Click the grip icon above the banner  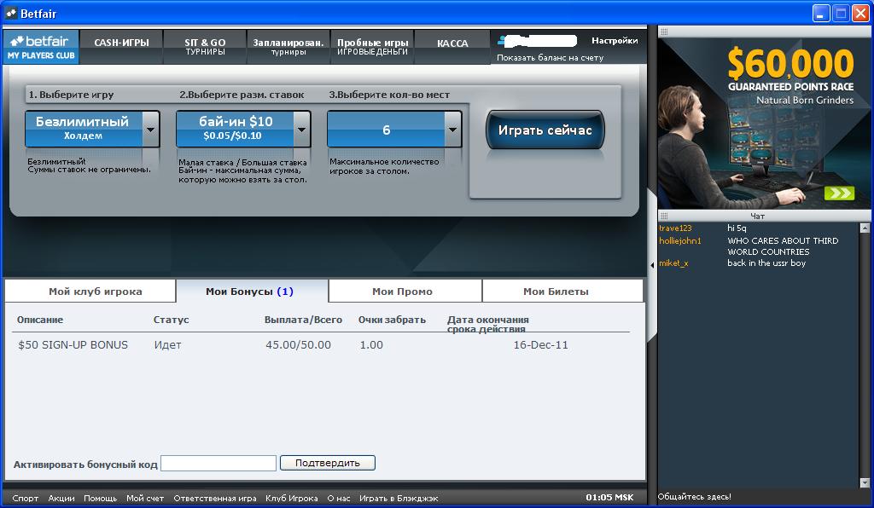(664, 32)
